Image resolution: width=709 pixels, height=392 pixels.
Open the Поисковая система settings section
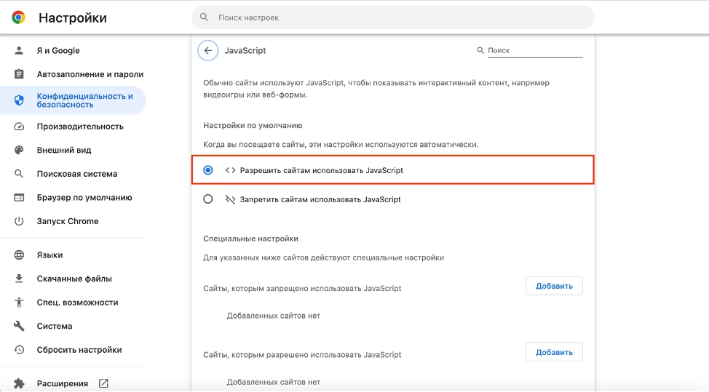click(76, 174)
